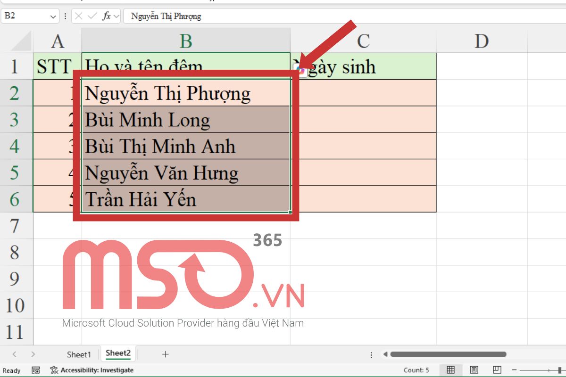Click the Enter checkmark icon in formula bar

[92, 16]
